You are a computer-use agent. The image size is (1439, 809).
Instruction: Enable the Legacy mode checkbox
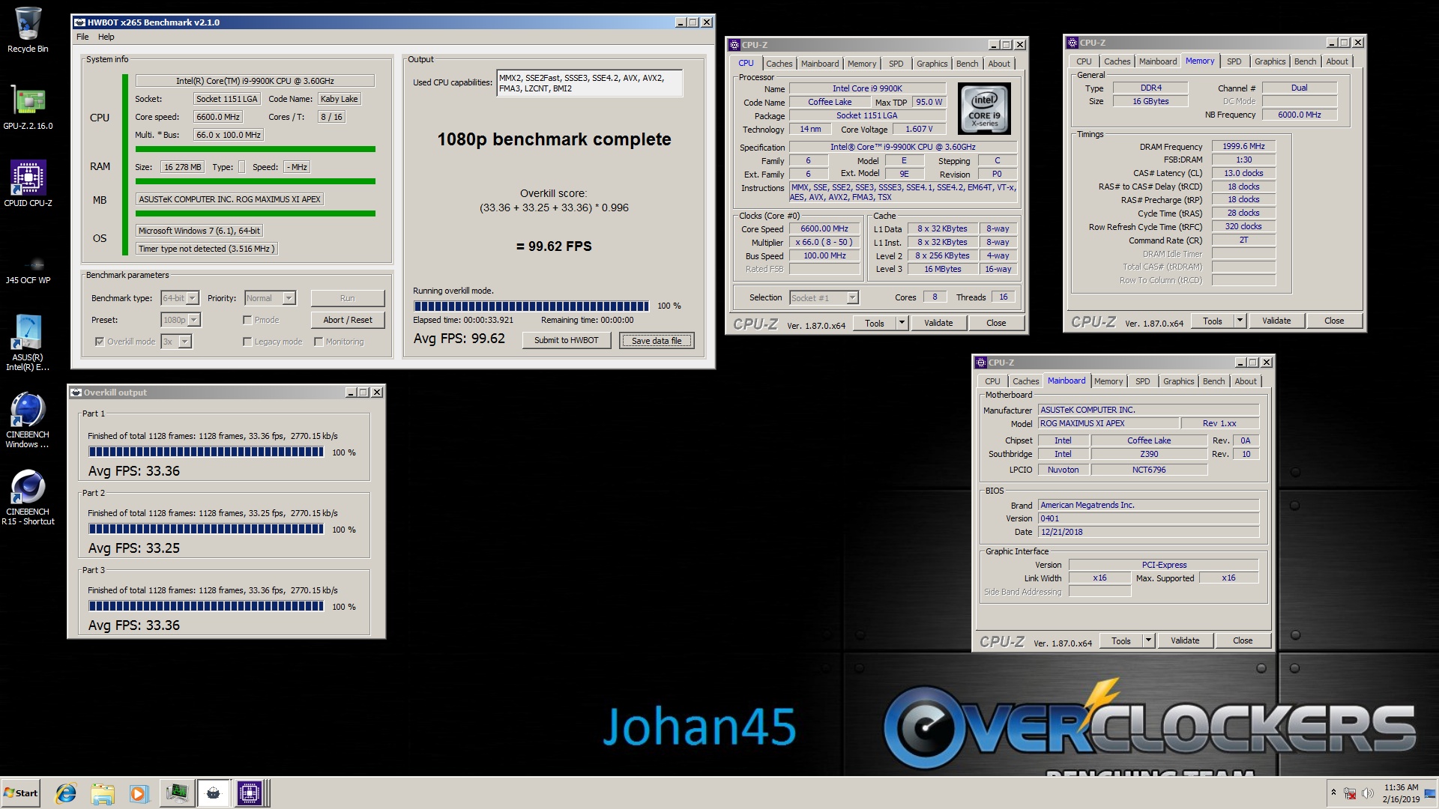point(247,342)
